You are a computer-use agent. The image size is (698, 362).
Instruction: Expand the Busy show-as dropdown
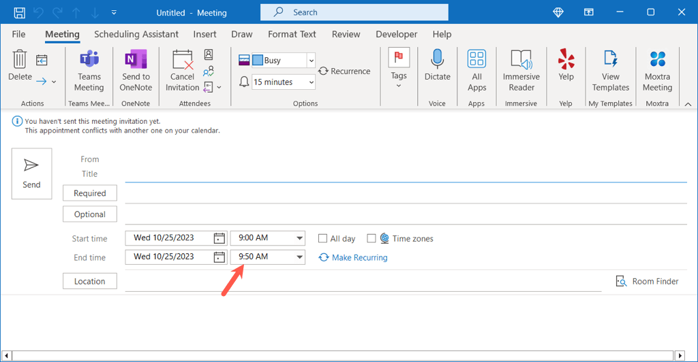coord(311,61)
